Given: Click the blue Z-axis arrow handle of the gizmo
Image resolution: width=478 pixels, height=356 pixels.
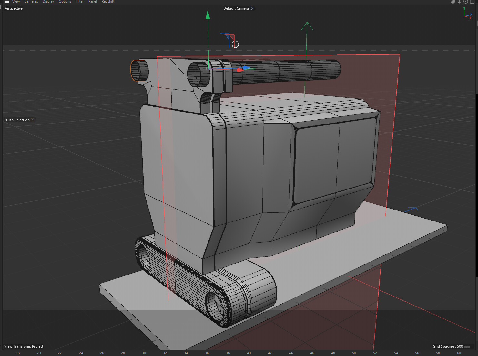Looking at the screenshot, I should 246,68.
